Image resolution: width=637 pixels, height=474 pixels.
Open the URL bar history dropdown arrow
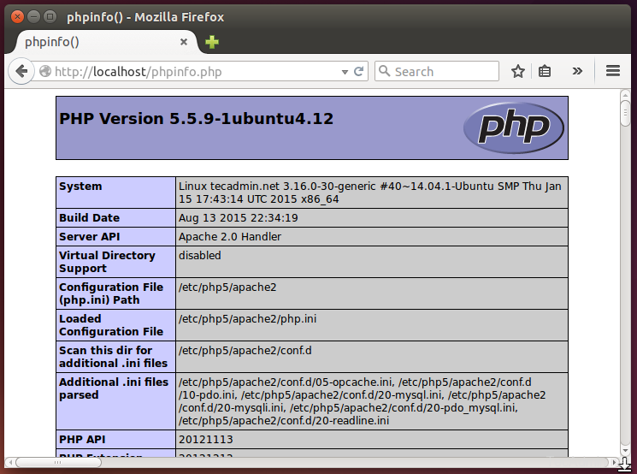345,72
